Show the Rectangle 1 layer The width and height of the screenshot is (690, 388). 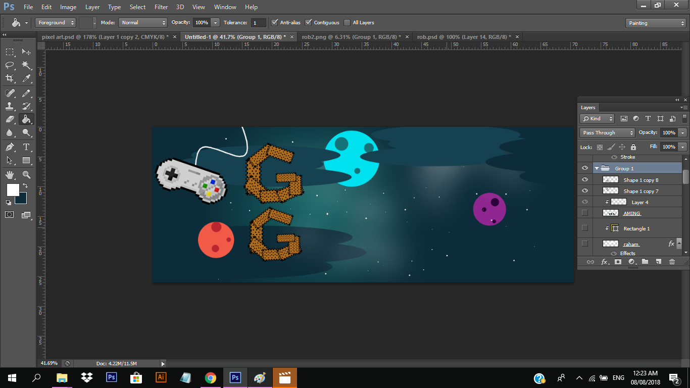pos(585,228)
